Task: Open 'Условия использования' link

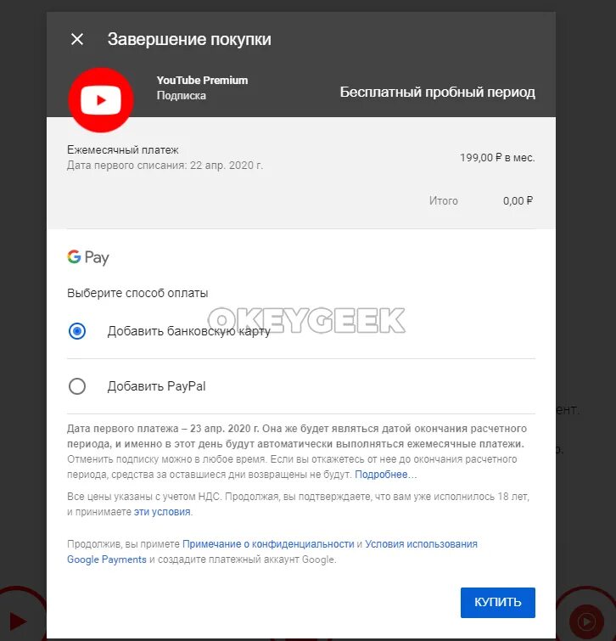Action: click(421, 543)
